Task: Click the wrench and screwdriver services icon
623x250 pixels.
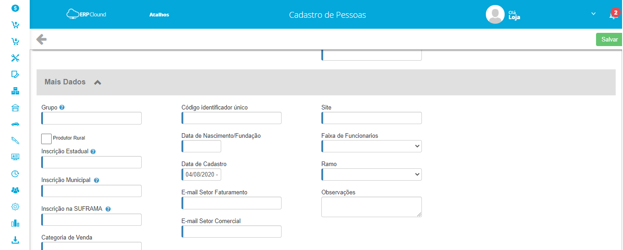Action: click(15, 58)
